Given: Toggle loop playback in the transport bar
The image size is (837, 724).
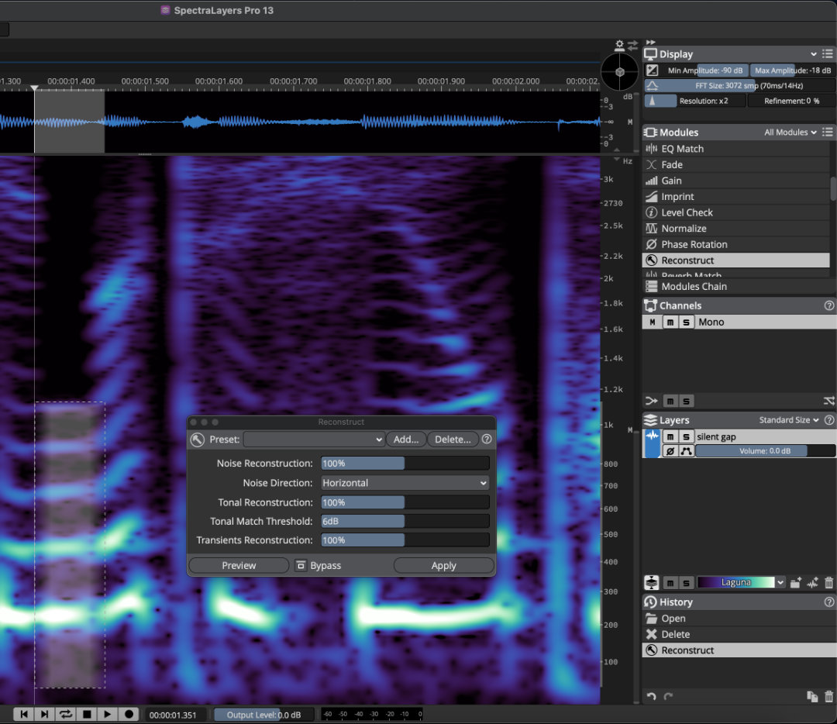Looking at the screenshot, I should coord(66,714).
